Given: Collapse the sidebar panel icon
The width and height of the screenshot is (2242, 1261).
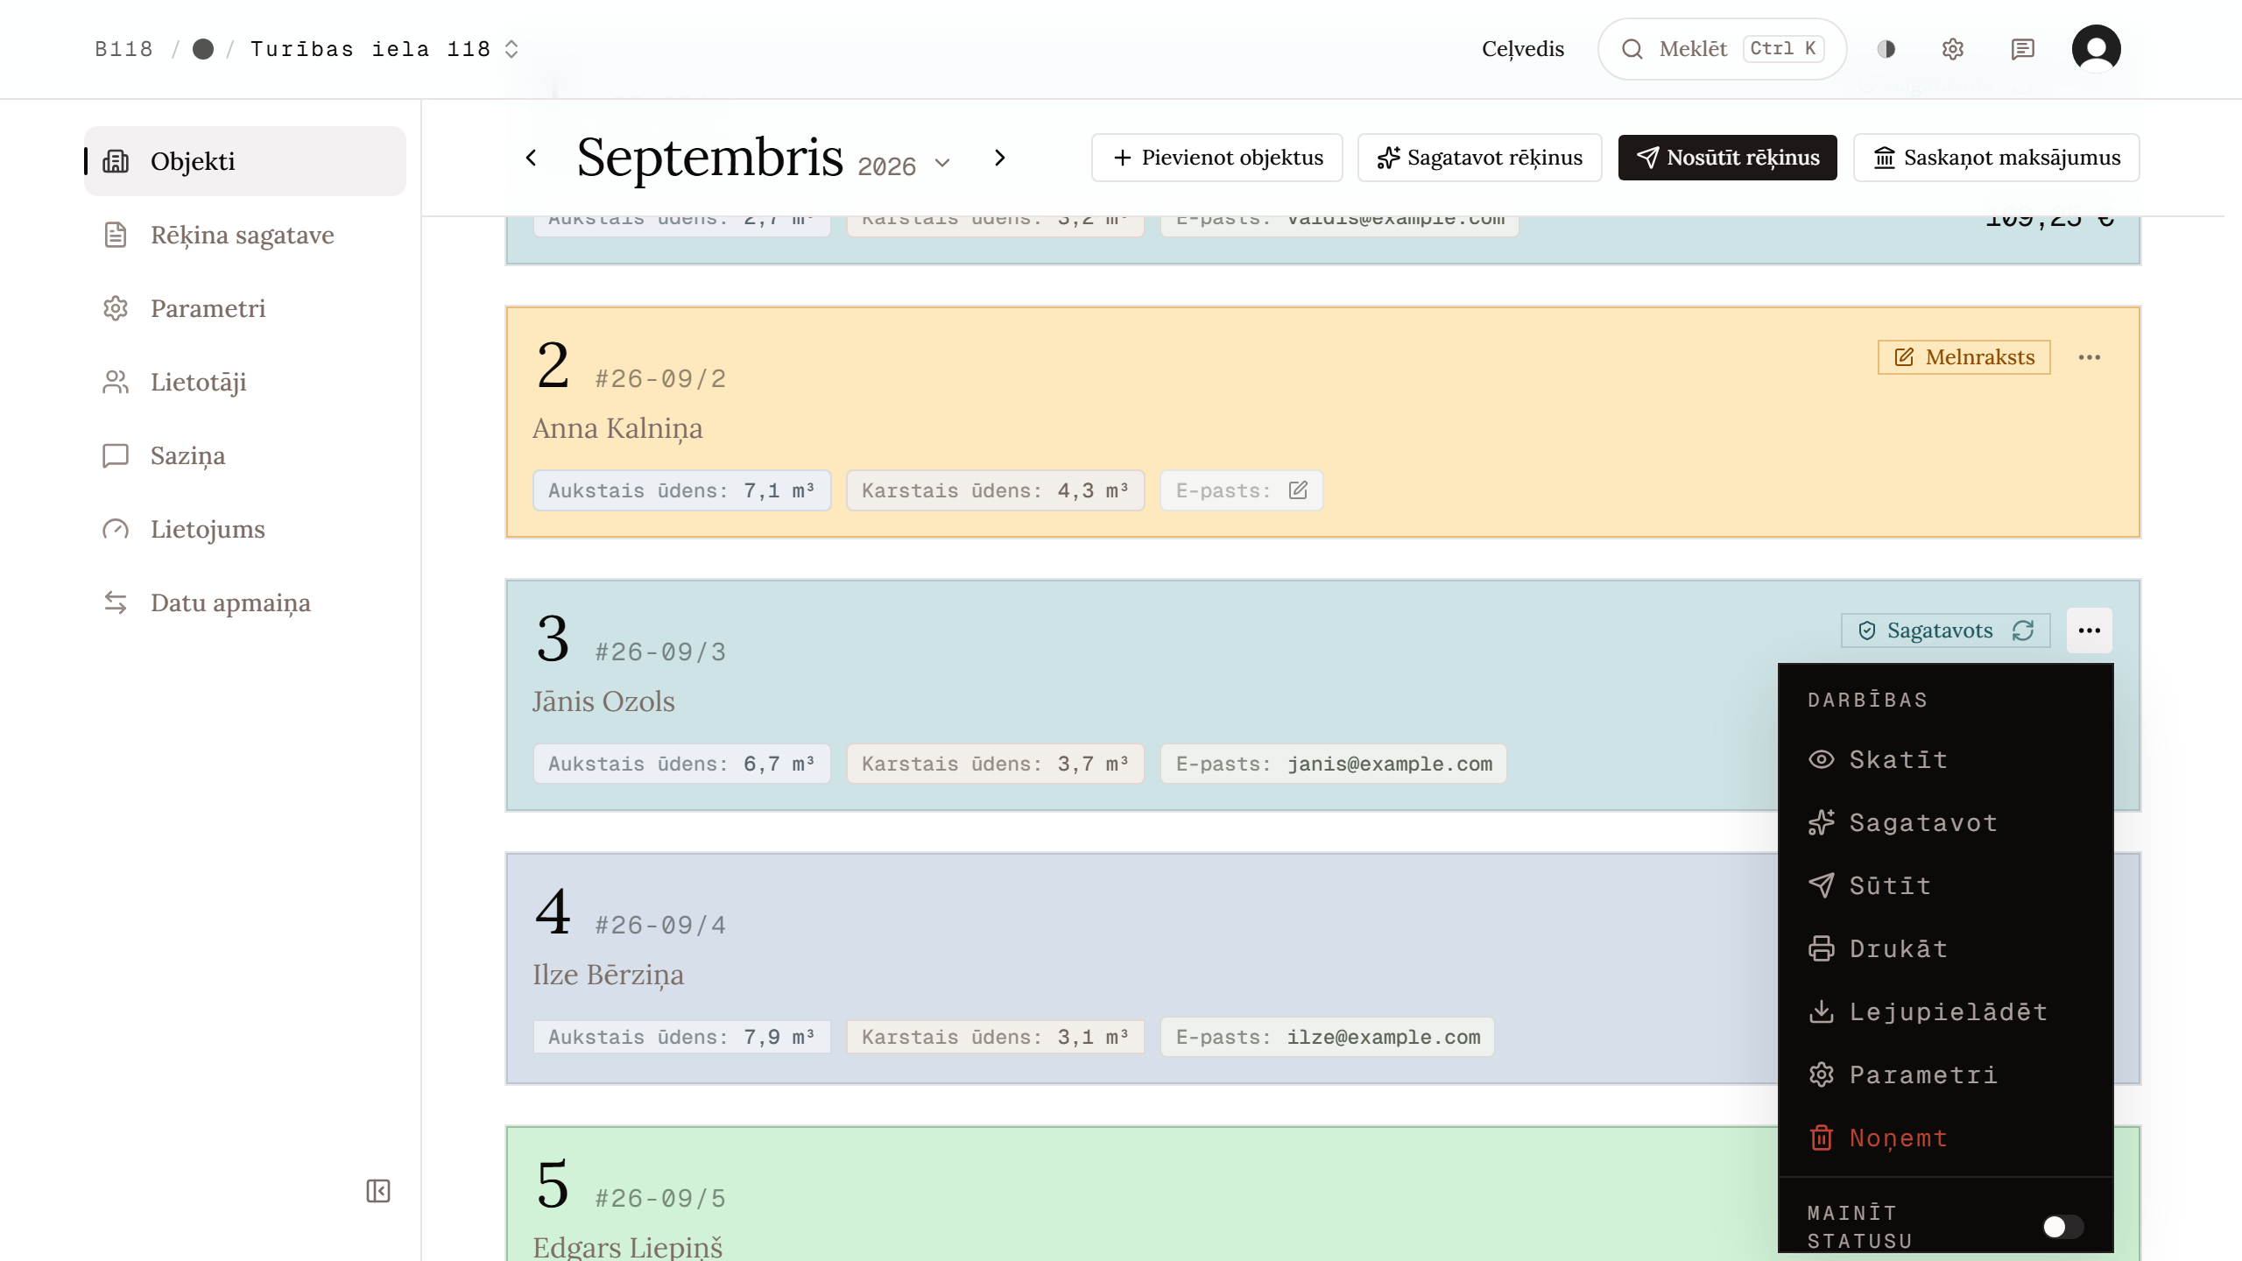Looking at the screenshot, I should coord(378,1191).
